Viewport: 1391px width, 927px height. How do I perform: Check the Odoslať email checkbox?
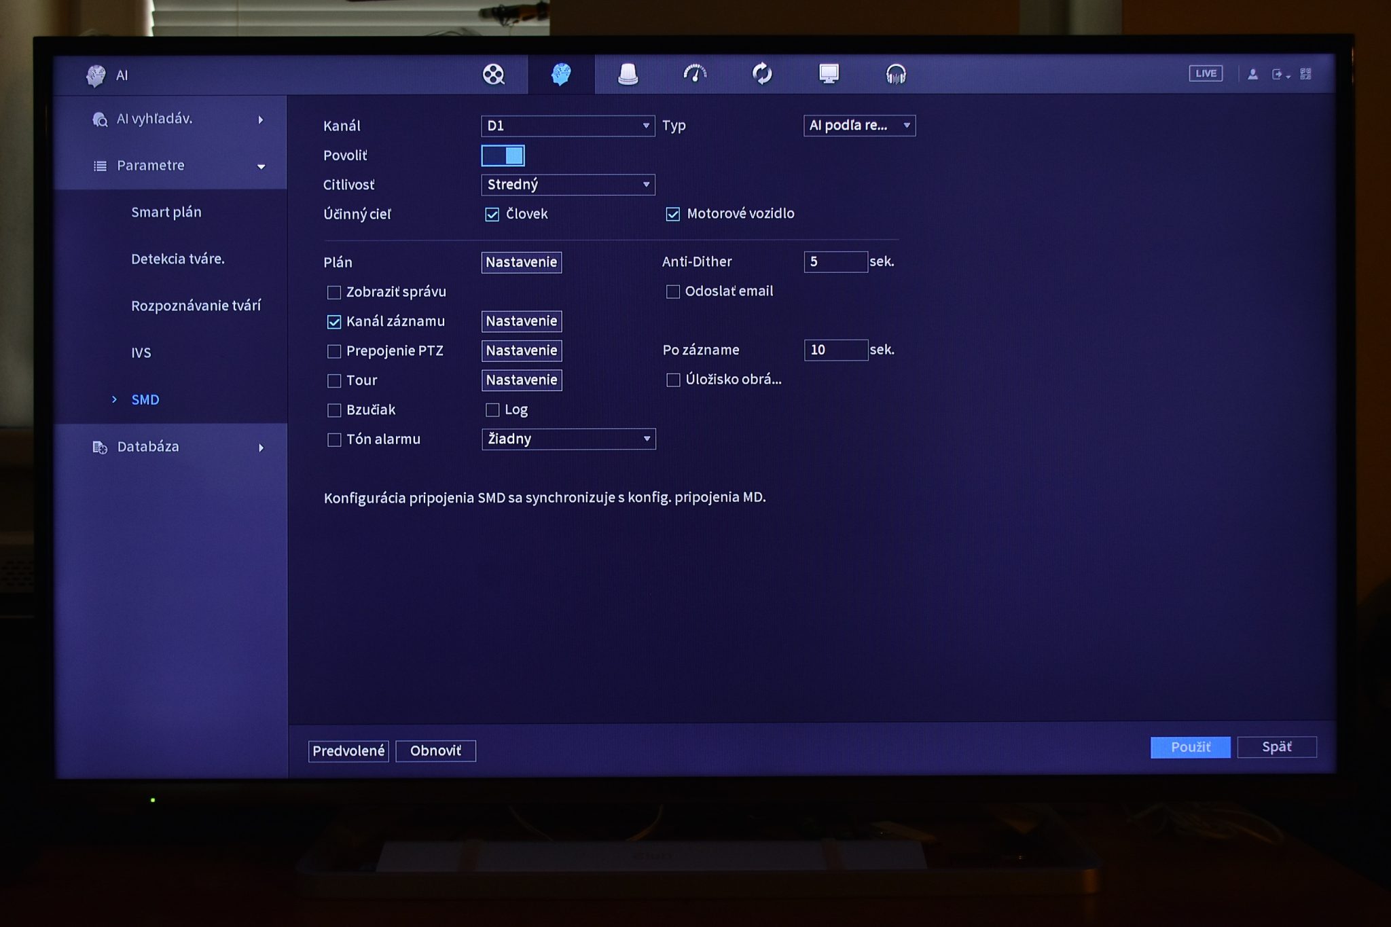click(673, 292)
